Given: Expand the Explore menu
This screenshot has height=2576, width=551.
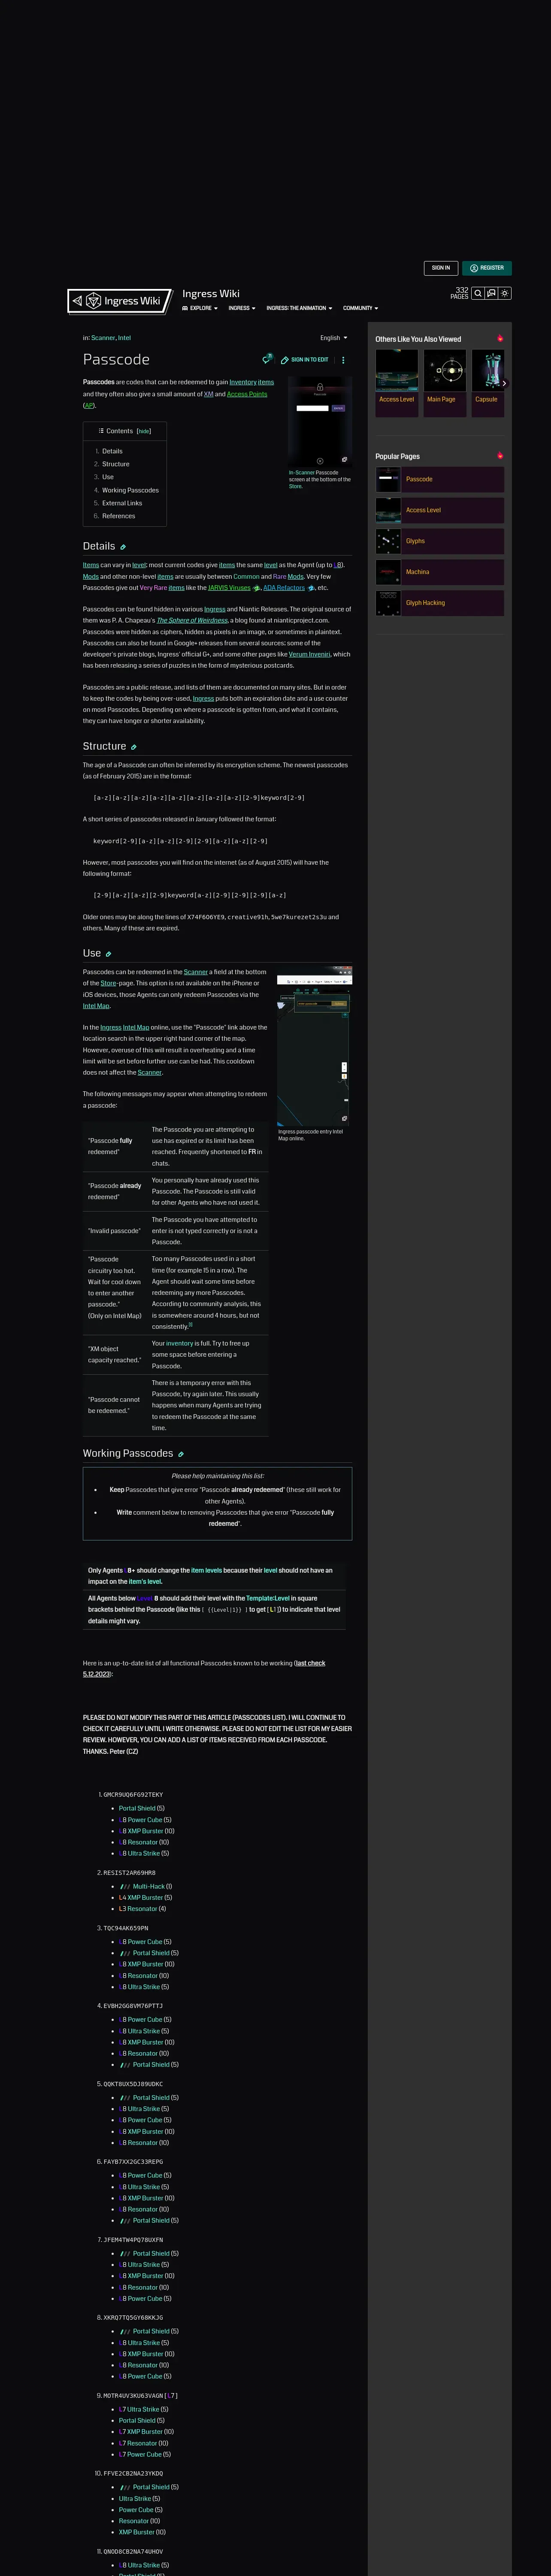Looking at the screenshot, I should click(200, 308).
